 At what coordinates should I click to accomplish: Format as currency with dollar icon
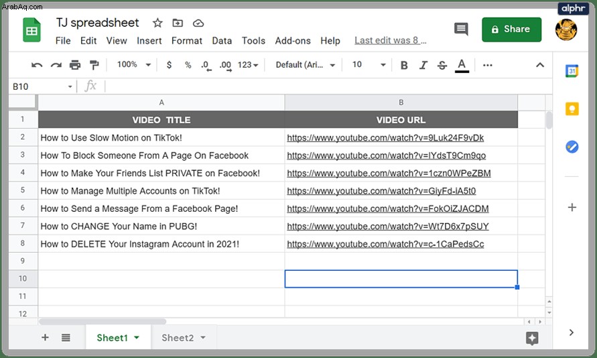tap(169, 65)
